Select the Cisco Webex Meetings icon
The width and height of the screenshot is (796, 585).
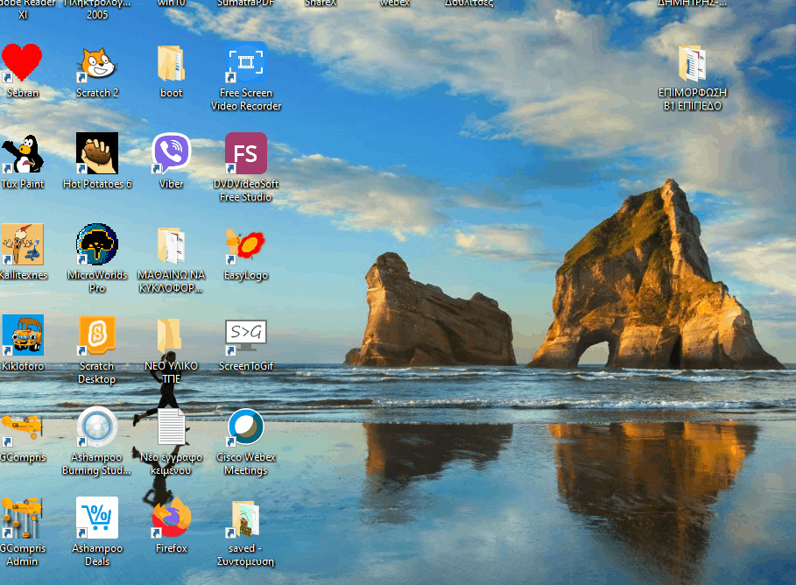(246, 428)
